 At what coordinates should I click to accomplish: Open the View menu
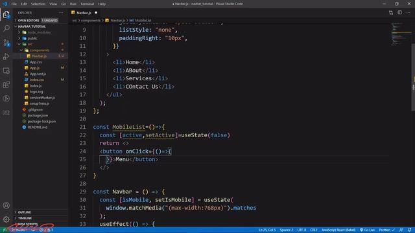(x=53, y=4)
